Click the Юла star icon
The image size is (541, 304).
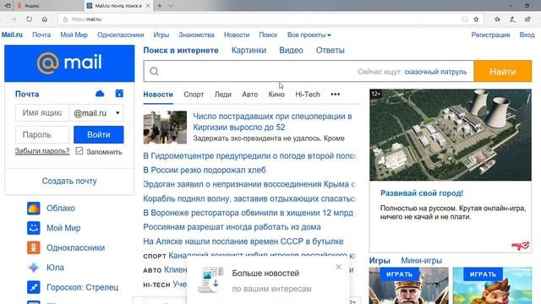[34, 268]
